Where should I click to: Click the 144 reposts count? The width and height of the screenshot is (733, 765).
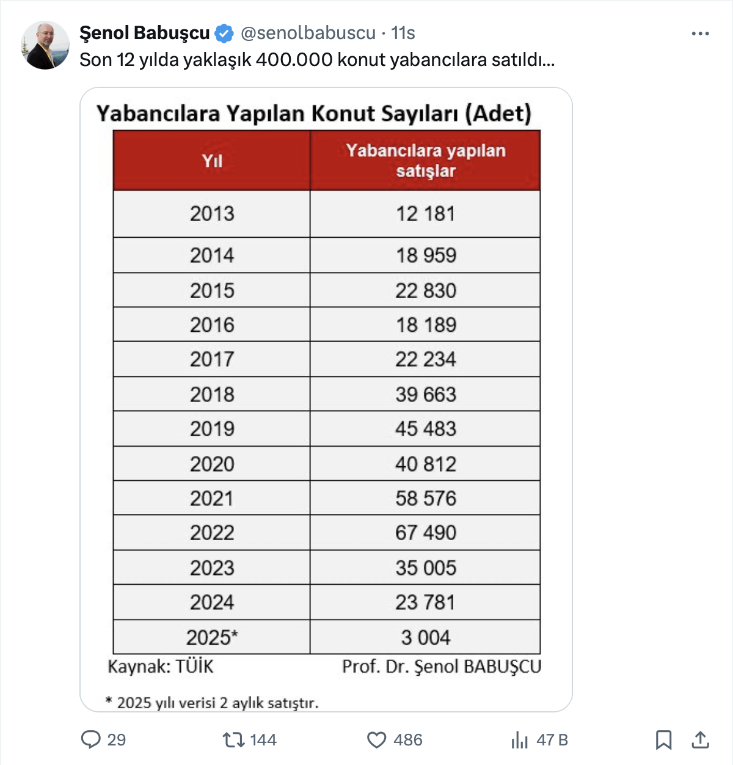coord(263,740)
